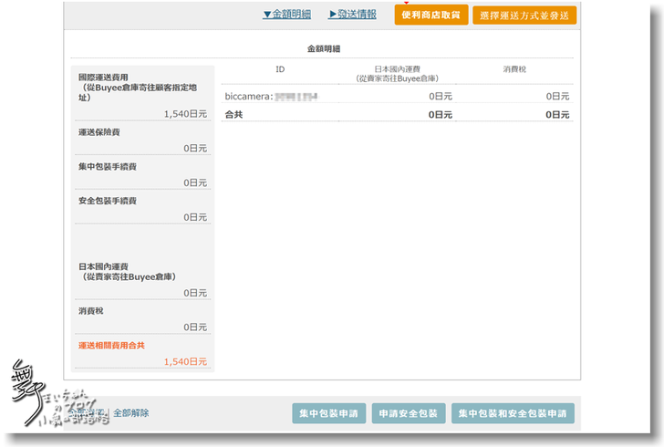
Task: Click the 合共 row in table
Action: [234, 115]
